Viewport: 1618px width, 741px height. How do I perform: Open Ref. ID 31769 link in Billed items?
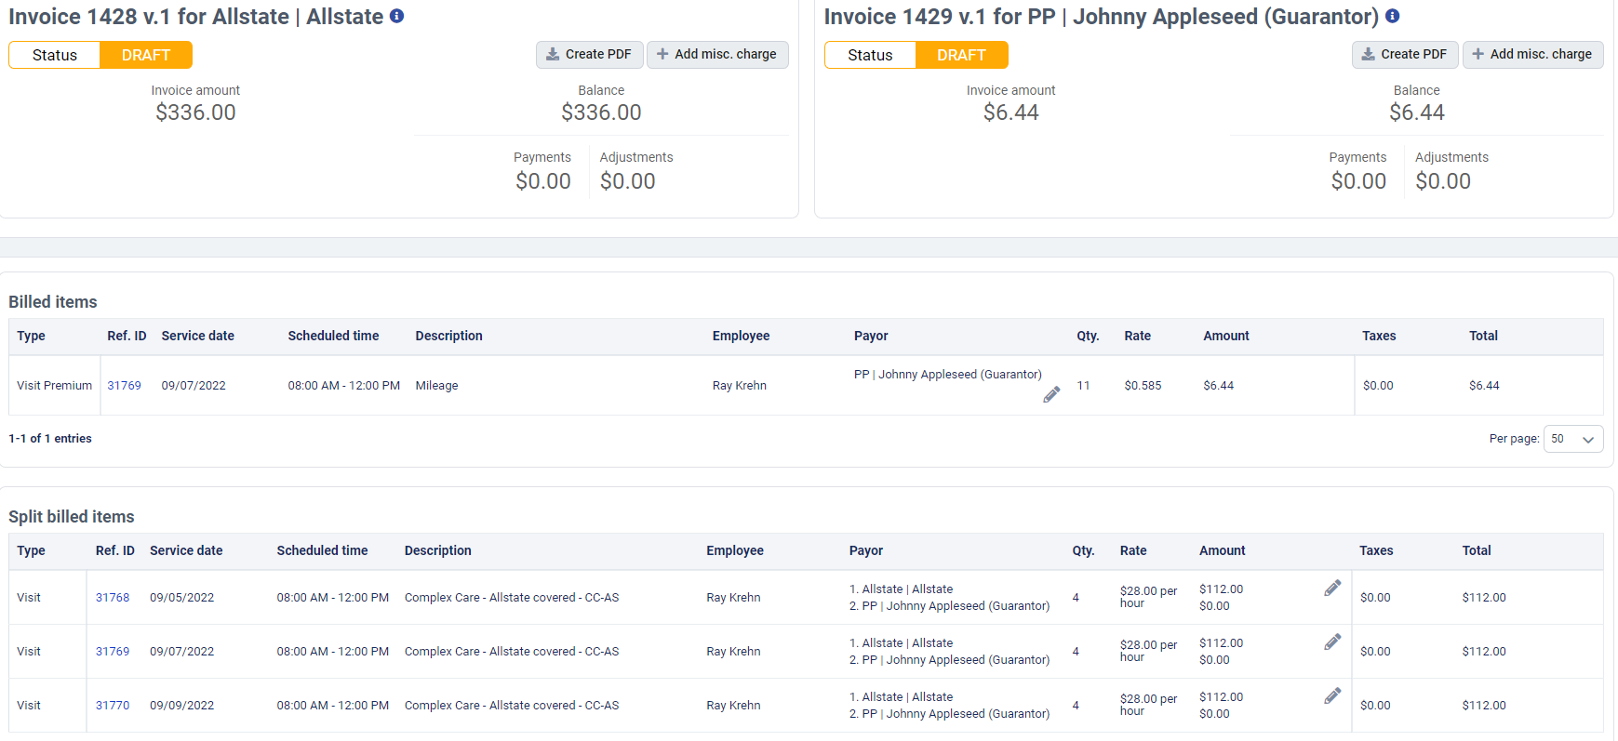tap(124, 386)
